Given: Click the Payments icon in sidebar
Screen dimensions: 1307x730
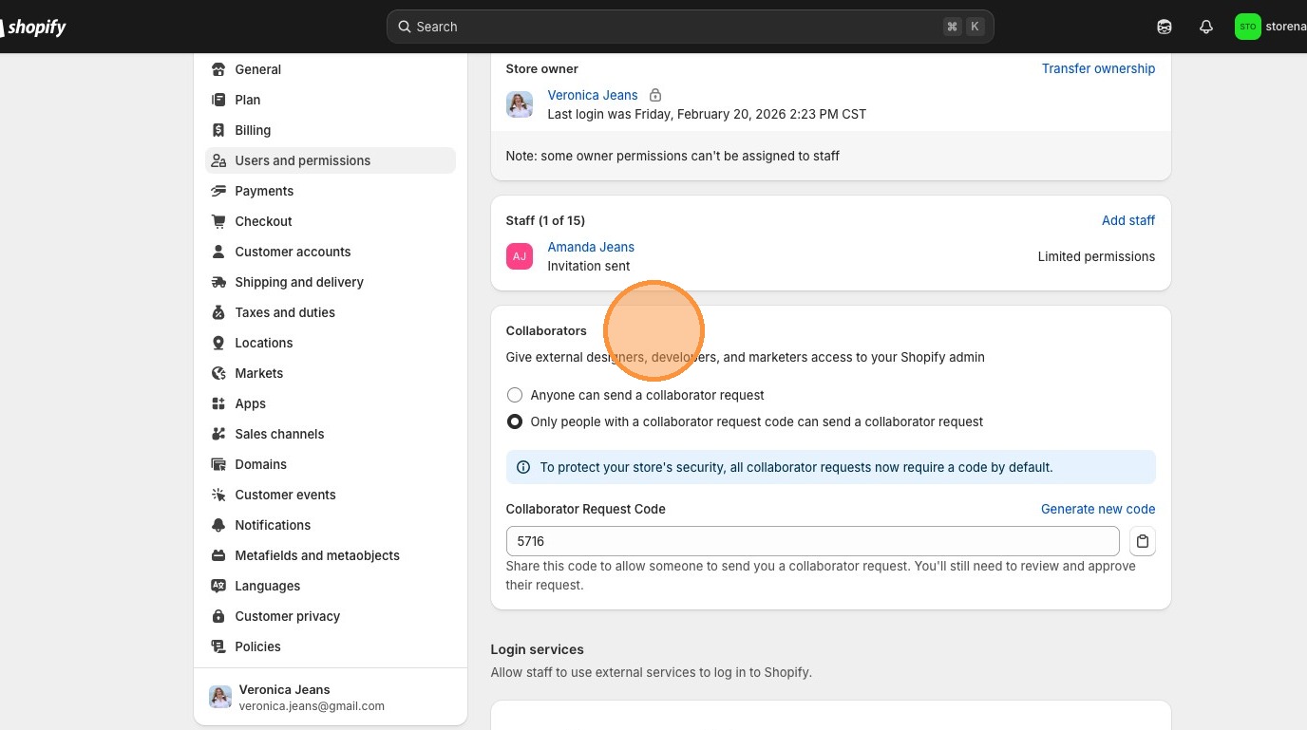Looking at the screenshot, I should click(x=218, y=191).
